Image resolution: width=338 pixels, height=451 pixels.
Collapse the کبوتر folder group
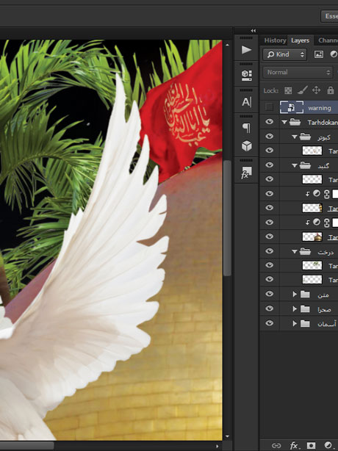tap(294, 137)
